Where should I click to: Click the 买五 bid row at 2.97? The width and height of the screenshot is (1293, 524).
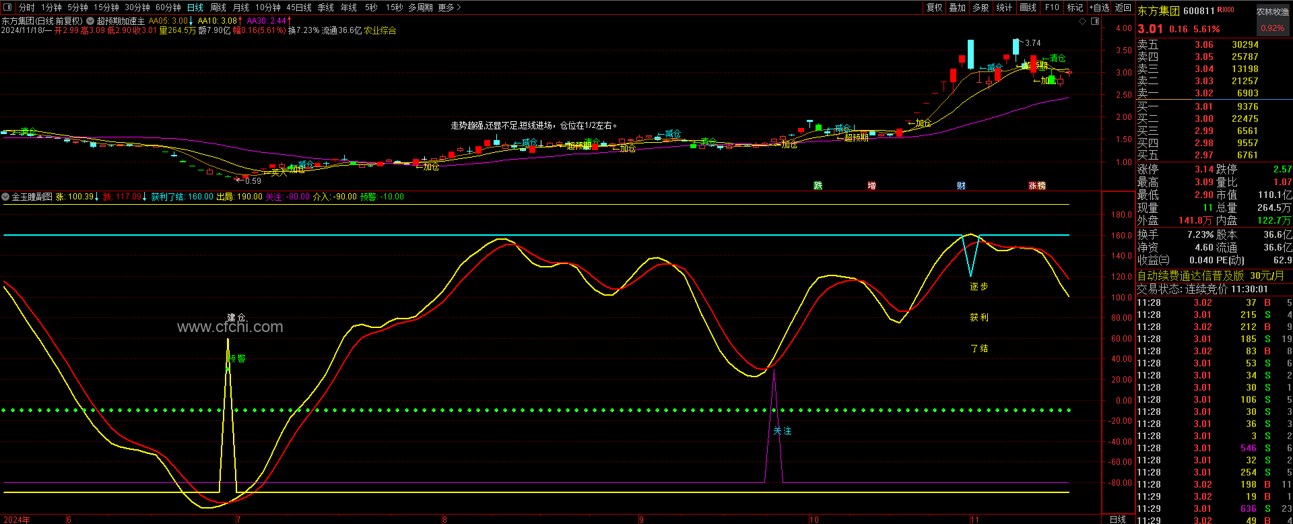[x=1214, y=155]
